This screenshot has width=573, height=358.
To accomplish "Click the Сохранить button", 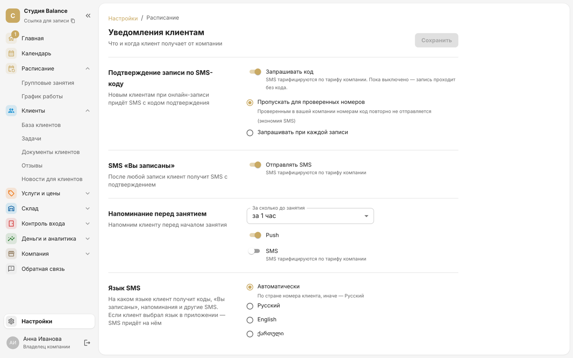I will pyautogui.click(x=436, y=40).
